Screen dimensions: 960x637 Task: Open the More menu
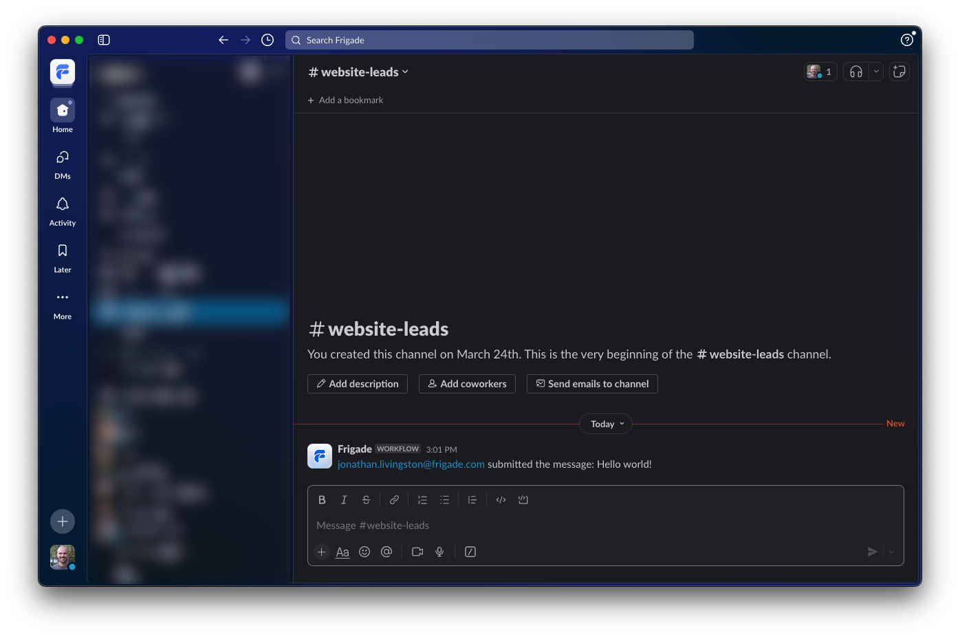pos(63,305)
